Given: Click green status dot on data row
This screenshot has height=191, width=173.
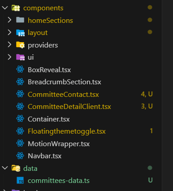Looking at the screenshot, I should click(x=150, y=168).
